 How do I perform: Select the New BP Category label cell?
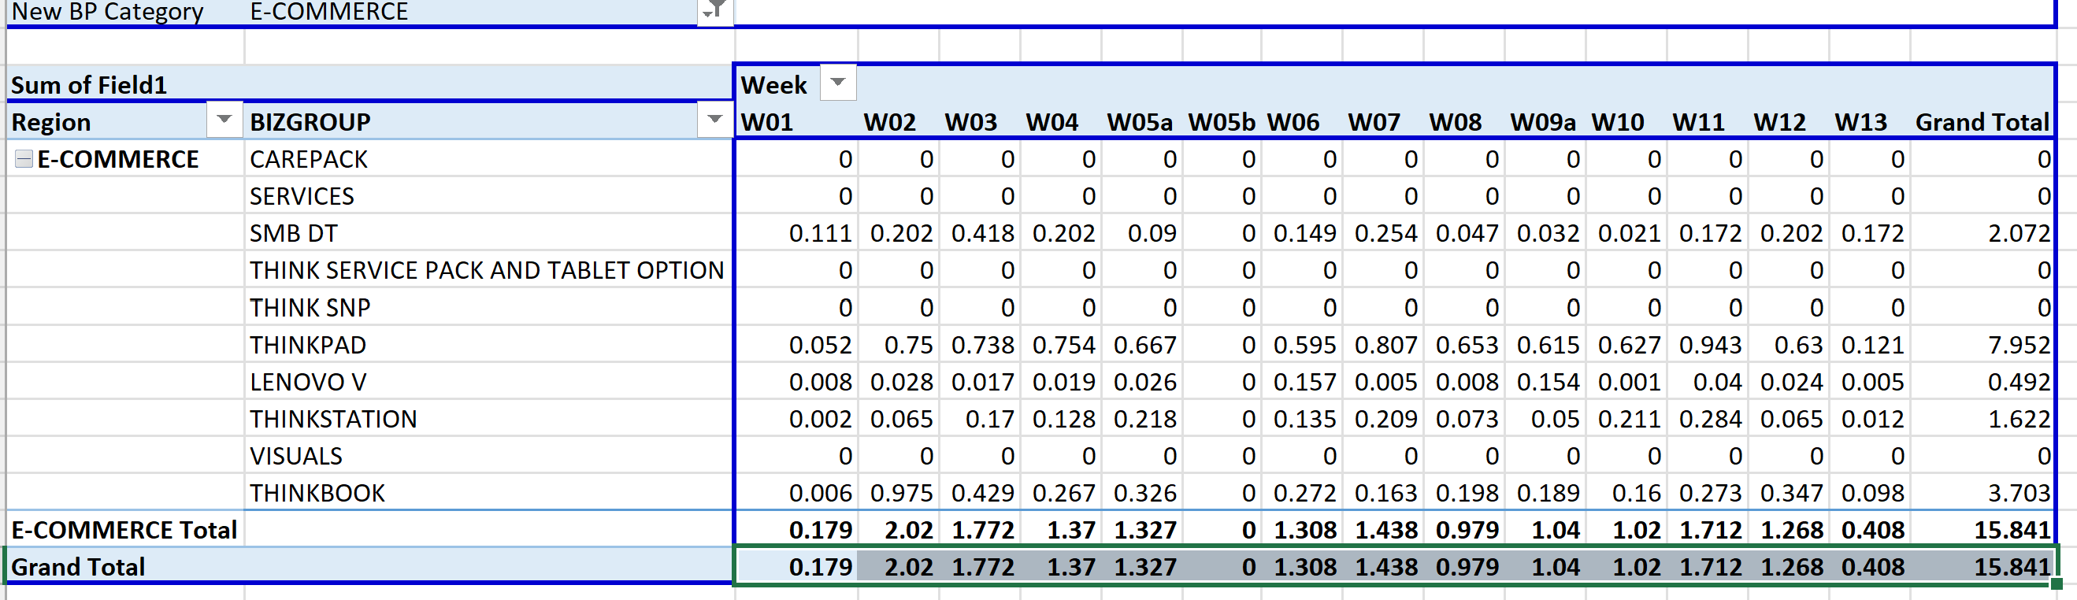pos(107,12)
